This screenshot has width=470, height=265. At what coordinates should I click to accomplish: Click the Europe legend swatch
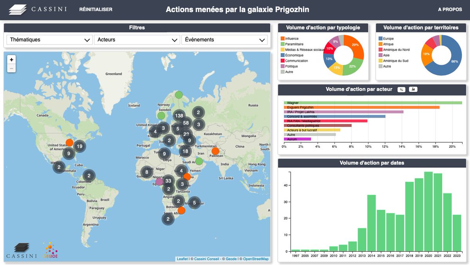[x=380, y=39]
